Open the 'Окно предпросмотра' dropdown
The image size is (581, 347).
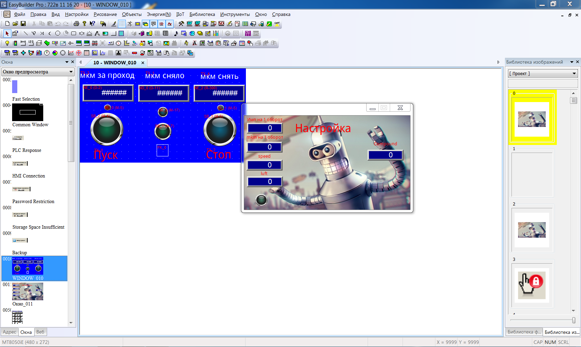(38, 72)
